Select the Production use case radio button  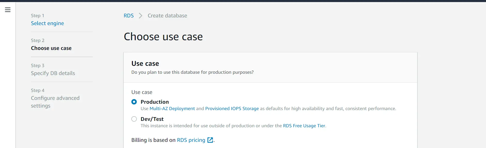(134, 102)
